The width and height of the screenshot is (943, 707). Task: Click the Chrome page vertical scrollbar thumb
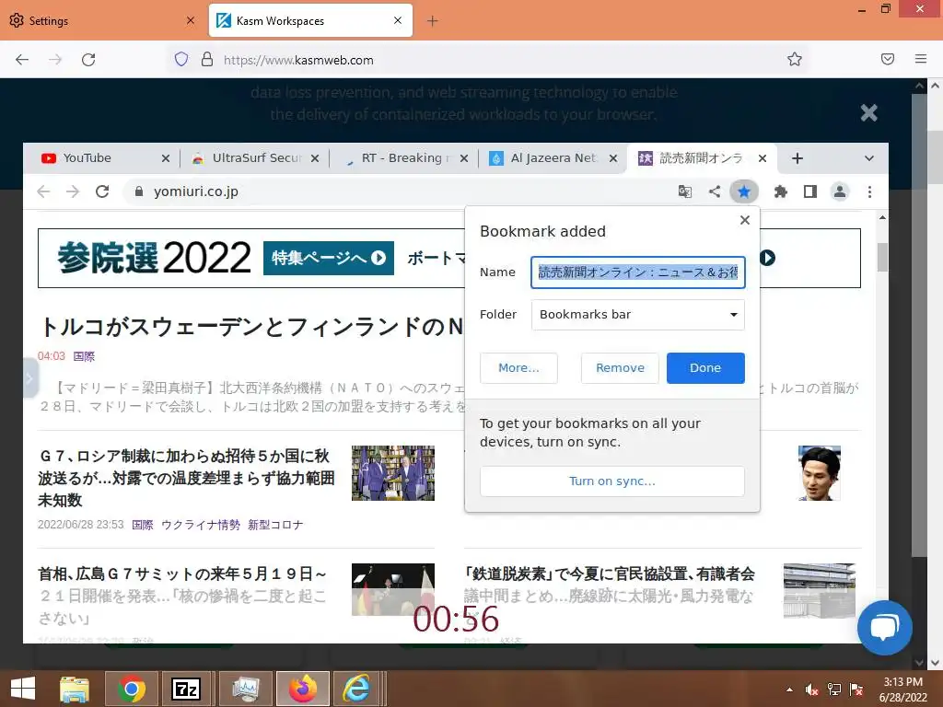pos(882,258)
